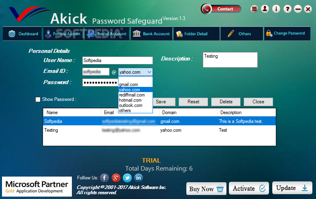The height and width of the screenshot is (199, 316).
Task: Click the Microsoft Partner badge
Action: (37, 187)
